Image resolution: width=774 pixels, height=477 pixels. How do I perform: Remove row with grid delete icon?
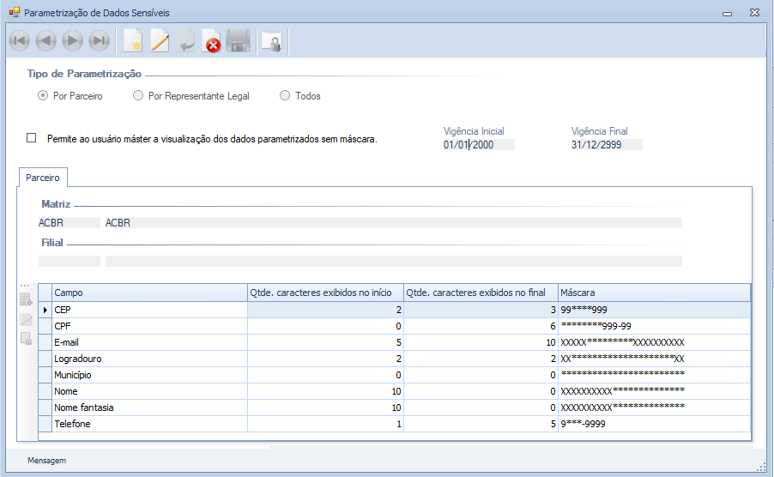(x=27, y=339)
